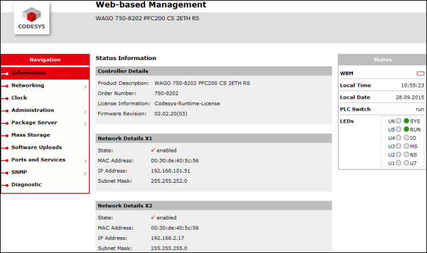Click the MS LED indicator
Screen dimensions: 427x253
405,146
